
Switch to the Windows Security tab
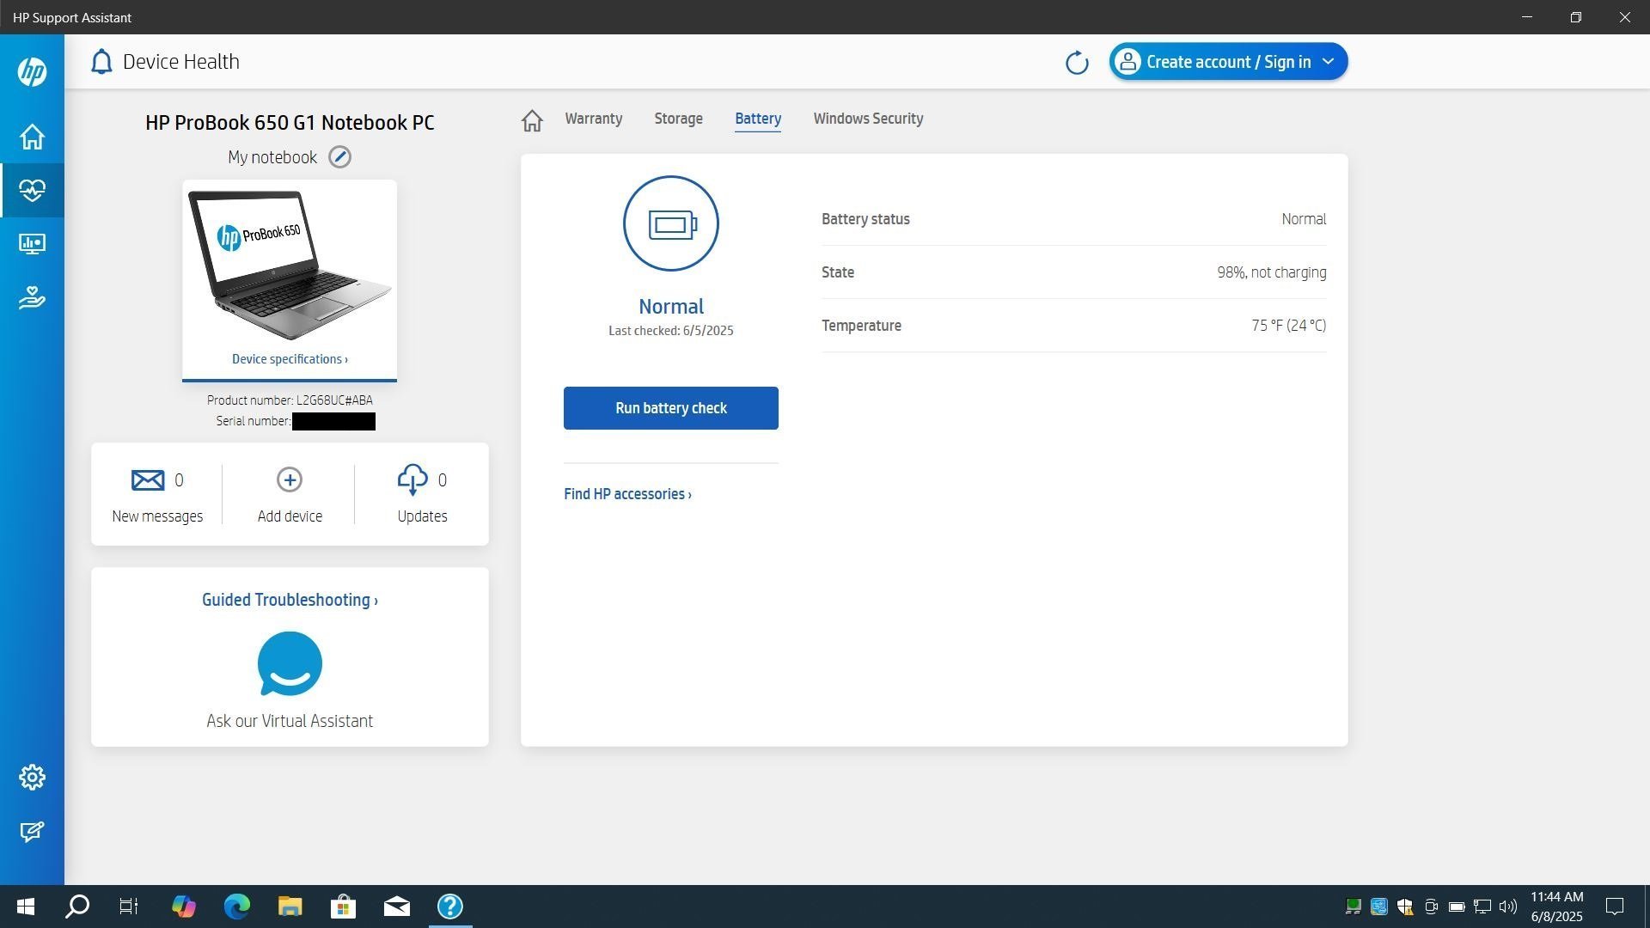coord(868,119)
